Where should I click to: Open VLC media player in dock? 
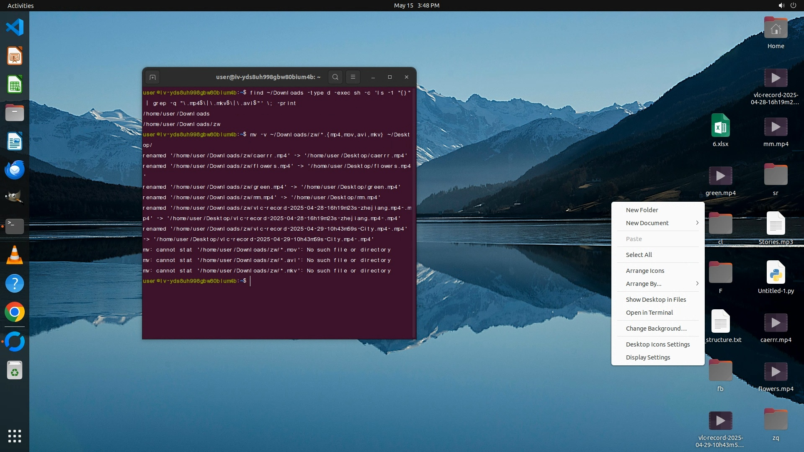[15, 255]
